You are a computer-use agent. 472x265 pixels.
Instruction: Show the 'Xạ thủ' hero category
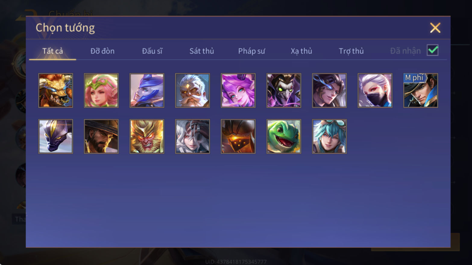[x=301, y=51]
